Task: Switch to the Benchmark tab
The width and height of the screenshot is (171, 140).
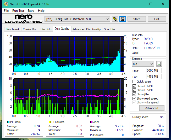Action: (x=13, y=29)
